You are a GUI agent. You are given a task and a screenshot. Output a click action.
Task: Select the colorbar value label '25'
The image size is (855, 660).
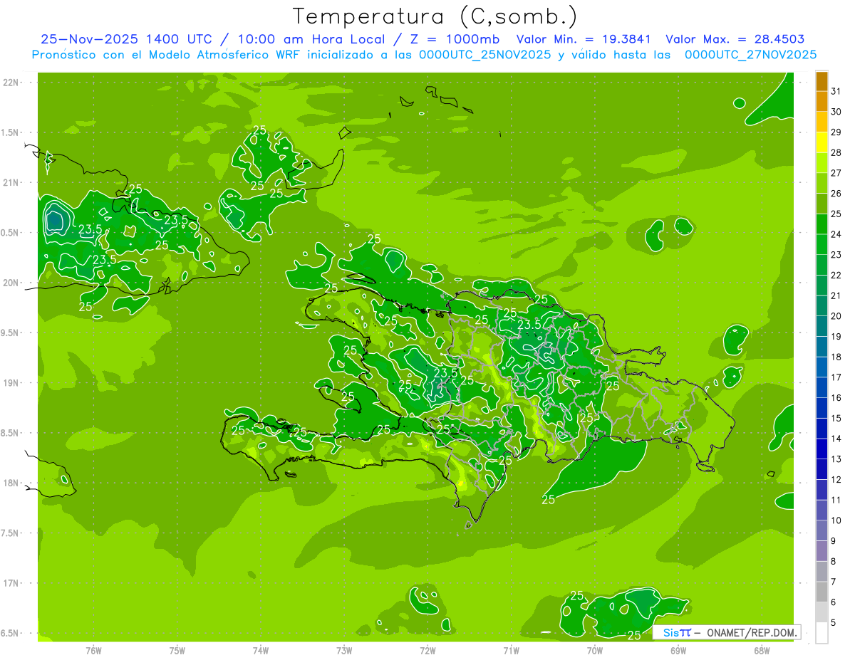[x=836, y=214]
